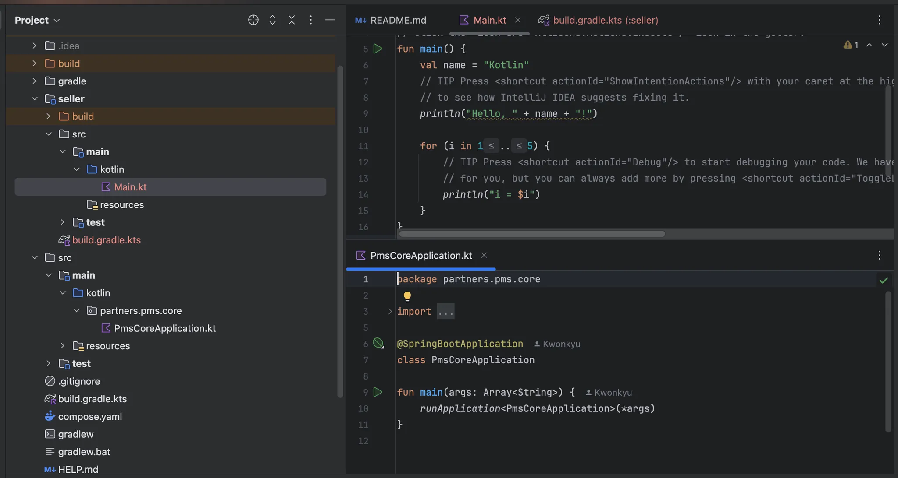Click Kwonkyu author hint above class
898x478 pixels.
(557, 344)
